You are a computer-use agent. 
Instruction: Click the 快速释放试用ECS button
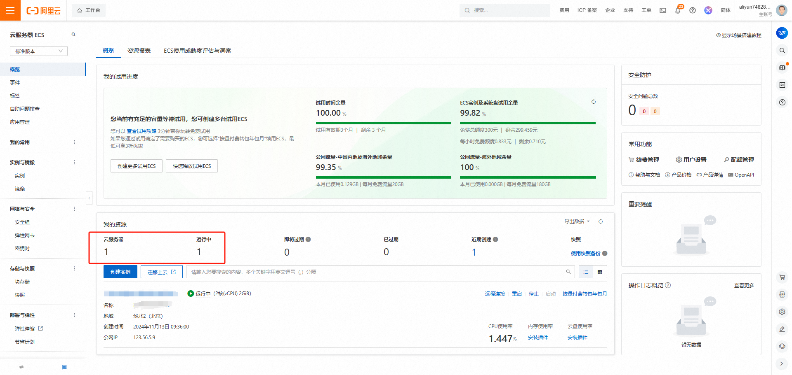(x=192, y=166)
